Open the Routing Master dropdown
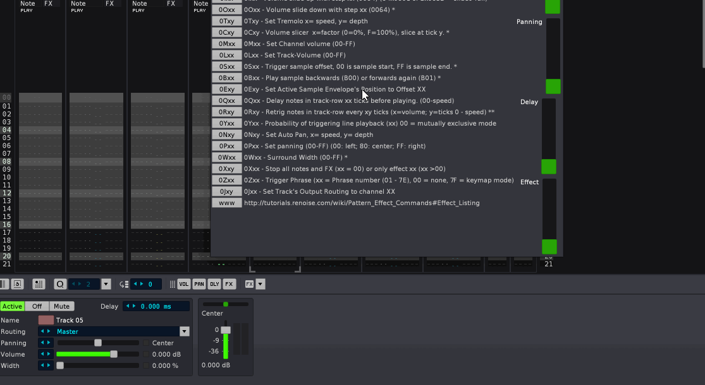 point(184,331)
